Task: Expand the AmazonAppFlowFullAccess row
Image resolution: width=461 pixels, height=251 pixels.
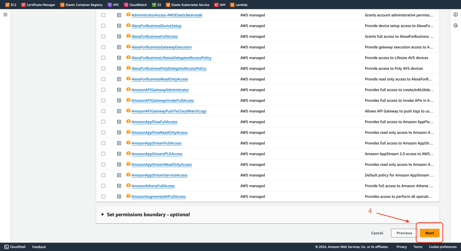Action: point(119,122)
